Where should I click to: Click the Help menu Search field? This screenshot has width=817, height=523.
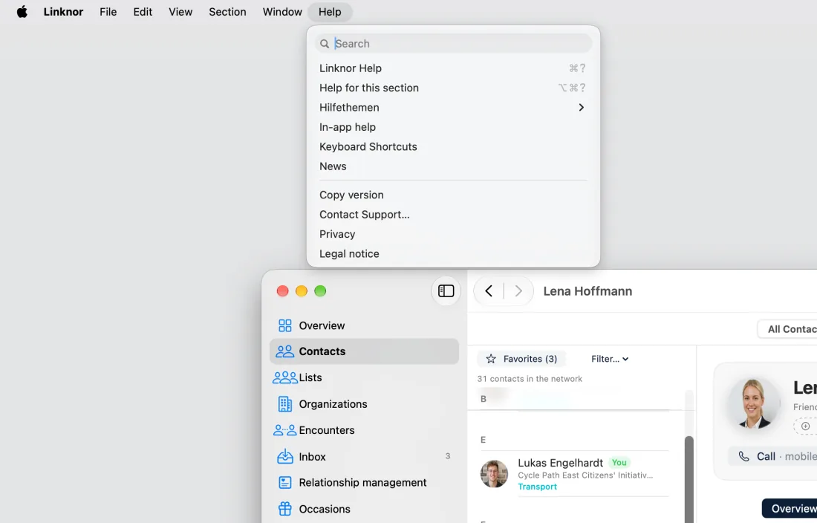(453, 44)
